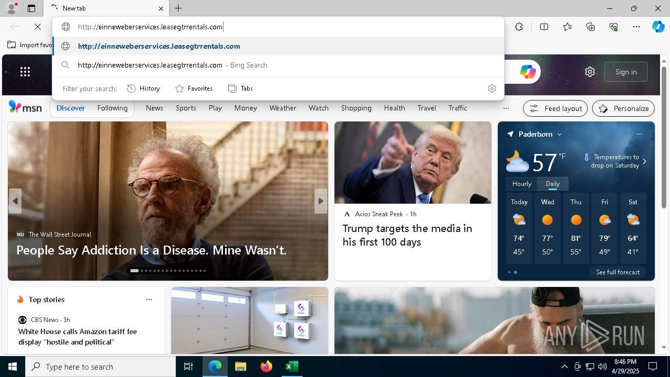
Task: Open Split screen icon
Action: 544,27
